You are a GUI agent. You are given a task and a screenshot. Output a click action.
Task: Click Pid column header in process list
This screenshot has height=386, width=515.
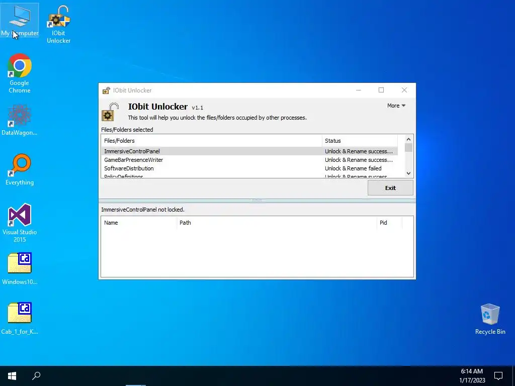coord(389,223)
